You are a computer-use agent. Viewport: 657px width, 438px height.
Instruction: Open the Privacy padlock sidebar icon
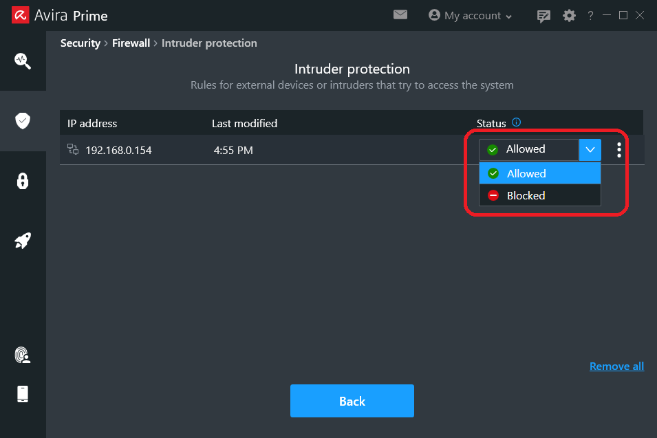point(23,181)
